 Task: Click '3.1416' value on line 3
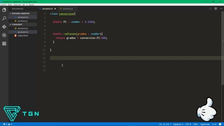tap(89, 22)
